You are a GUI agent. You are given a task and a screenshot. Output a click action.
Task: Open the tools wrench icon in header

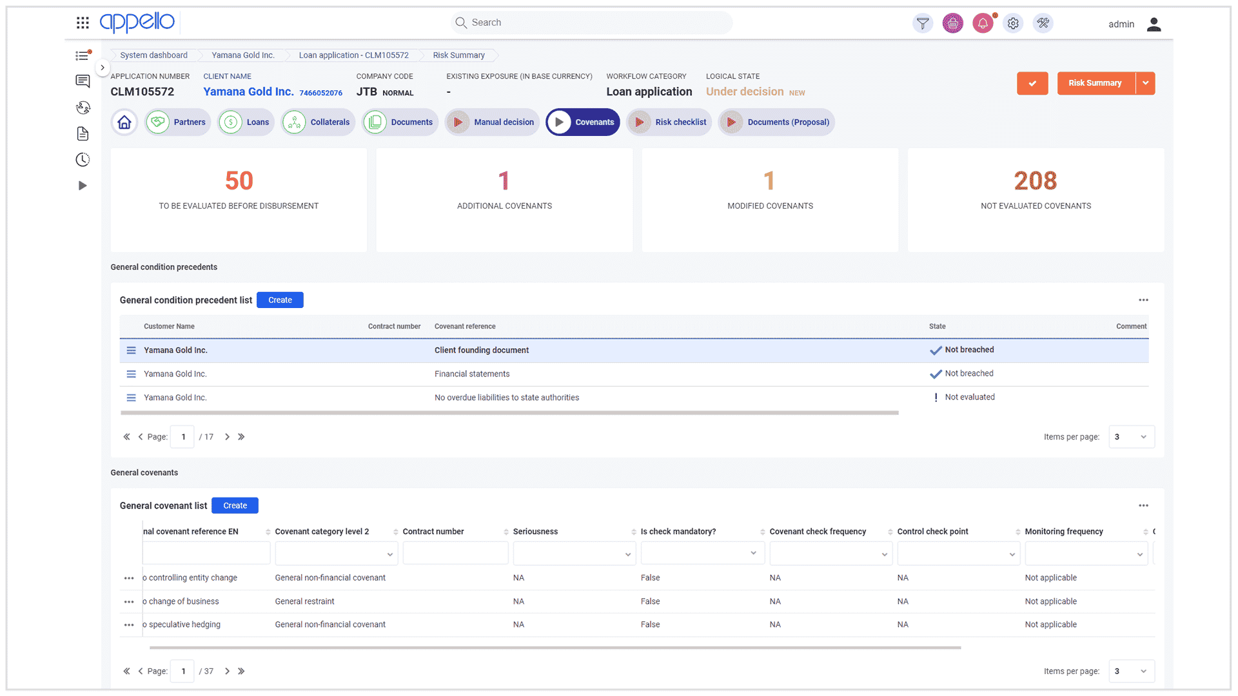1043,24
